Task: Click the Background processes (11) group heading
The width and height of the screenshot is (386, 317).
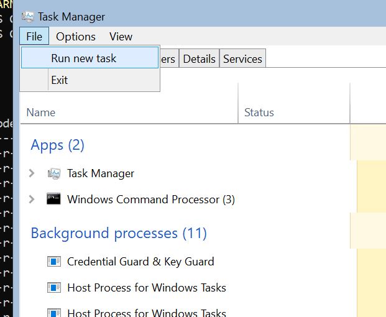Action: tap(119, 233)
